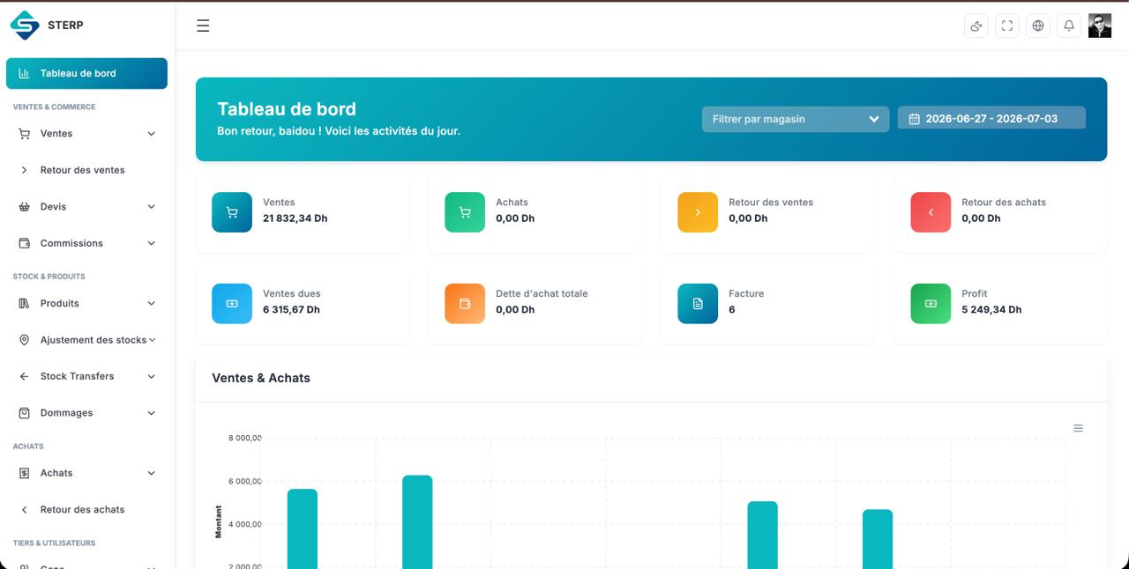Click the 8 000,00 y-axis label
The height and width of the screenshot is (569, 1129).
pyautogui.click(x=244, y=439)
